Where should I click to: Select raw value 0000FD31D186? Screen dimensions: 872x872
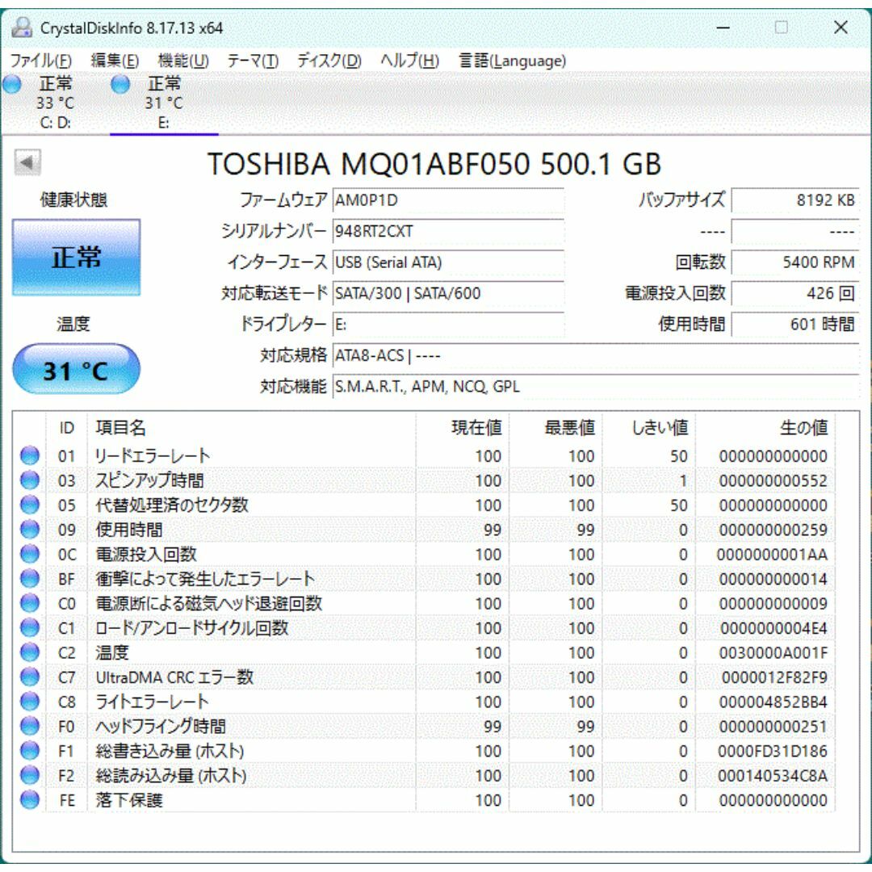[773, 751]
